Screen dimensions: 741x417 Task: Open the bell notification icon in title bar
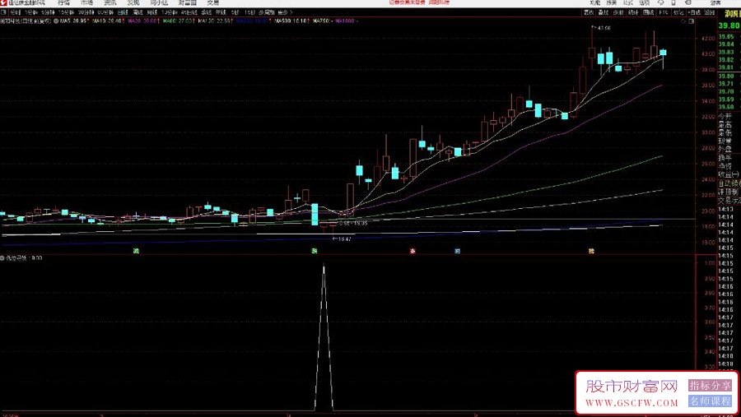coord(660,2)
